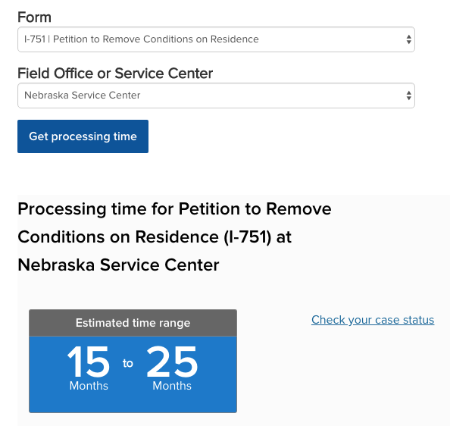Click the number 15 in time range
The width and height of the screenshot is (450, 426).
89,362
